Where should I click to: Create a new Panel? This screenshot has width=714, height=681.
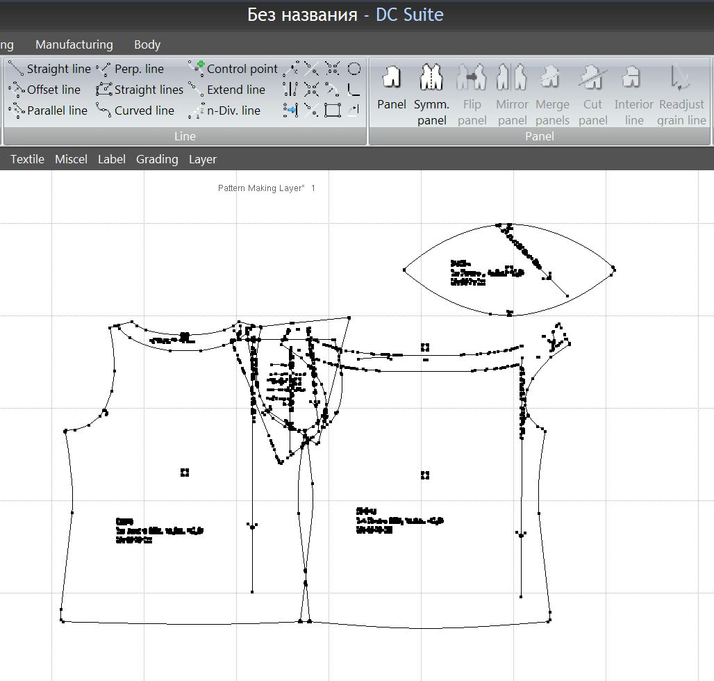tap(392, 88)
